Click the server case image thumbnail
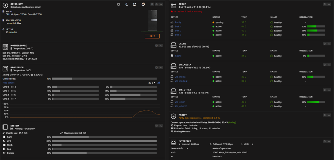Image resolution: width=334 pixels, height=160 pixels. [x=152, y=20]
